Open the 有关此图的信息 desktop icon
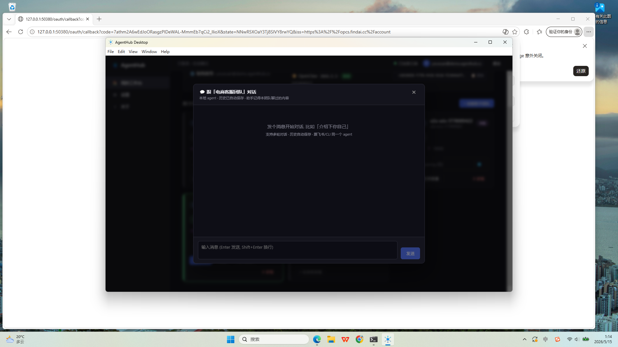The width and height of the screenshot is (618, 347). pos(602,13)
